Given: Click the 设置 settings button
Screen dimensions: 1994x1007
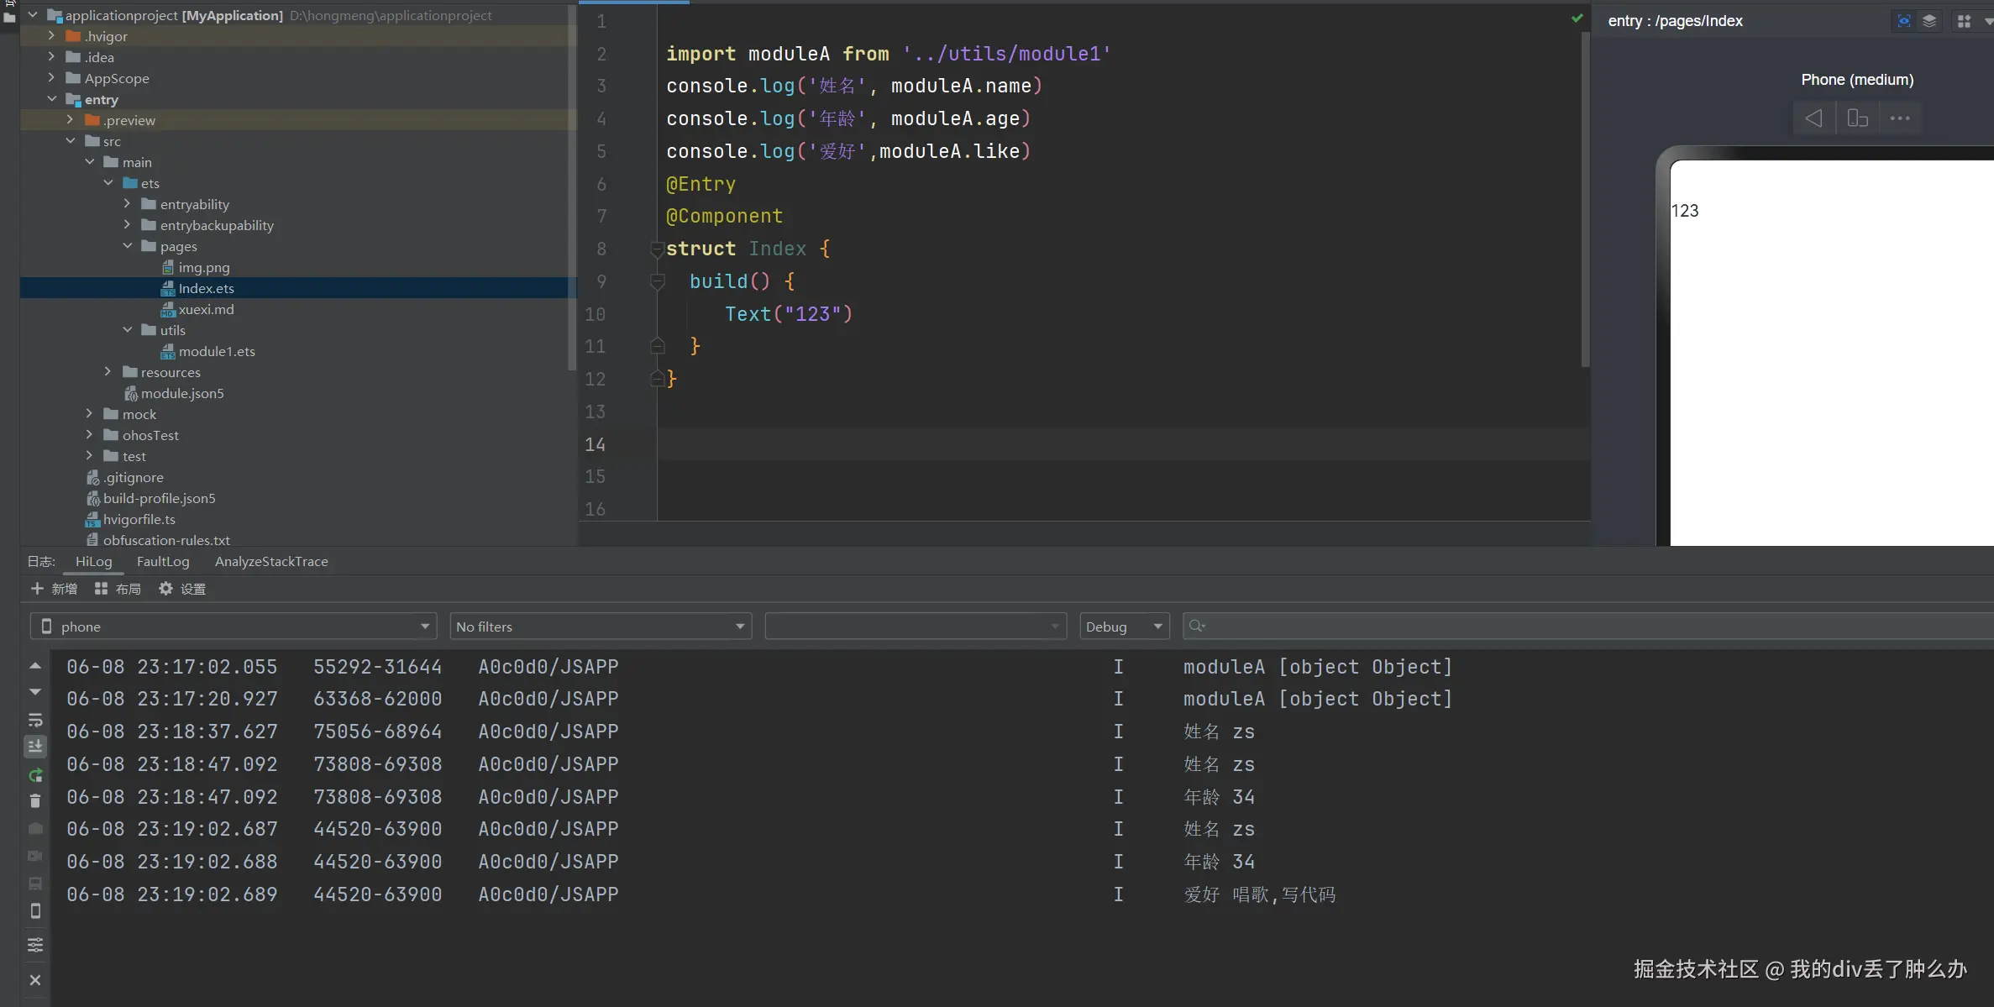Looking at the screenshot, I should [182, 589].
